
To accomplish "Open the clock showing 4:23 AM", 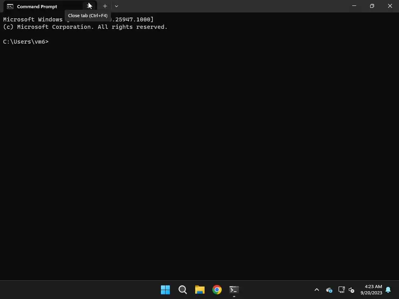I will pyautogui.click(x=371, y=290).
